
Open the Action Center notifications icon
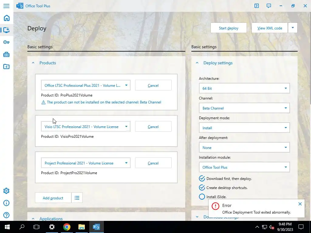point(301,227)
